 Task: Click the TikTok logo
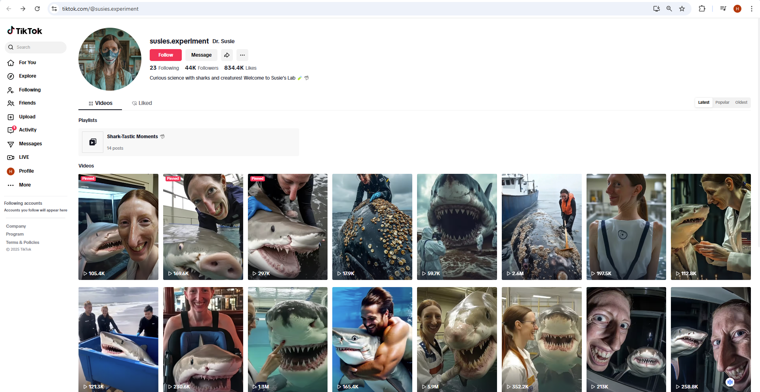25,31
